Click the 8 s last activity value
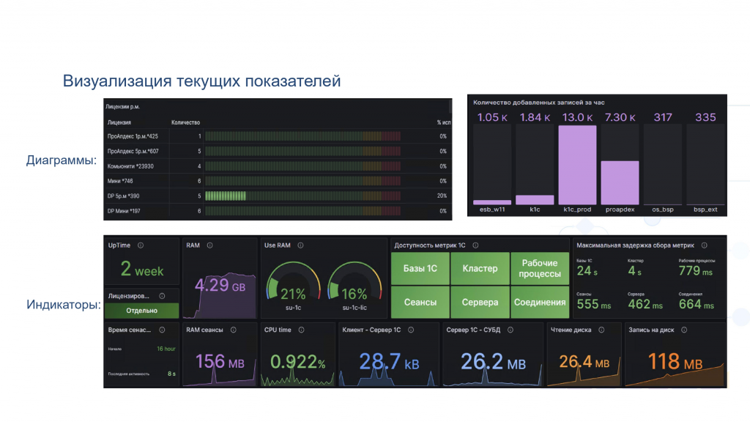Screen dimensions: 750x422 pos(171,374)
